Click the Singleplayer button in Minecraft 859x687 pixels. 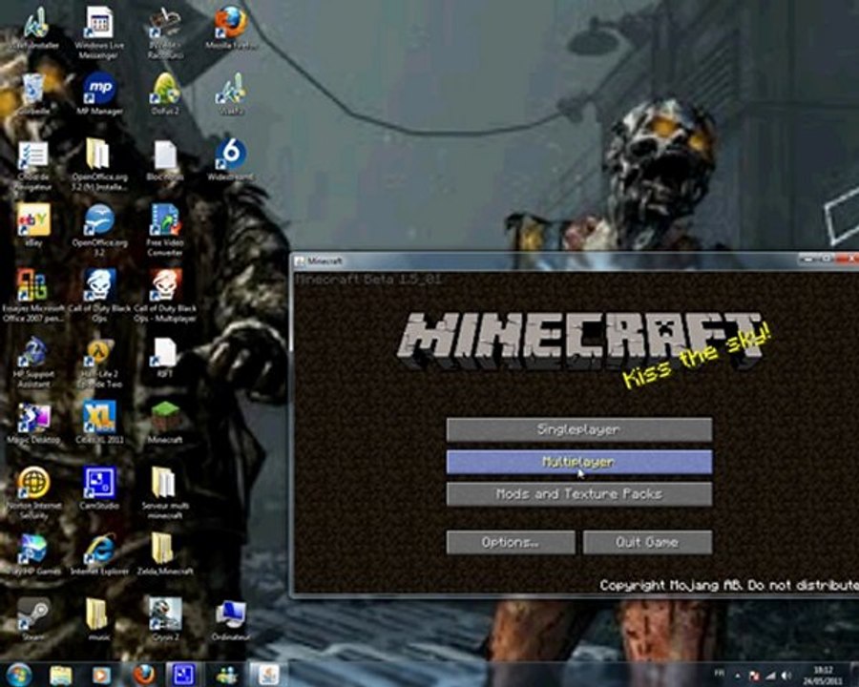coord(579,429)
